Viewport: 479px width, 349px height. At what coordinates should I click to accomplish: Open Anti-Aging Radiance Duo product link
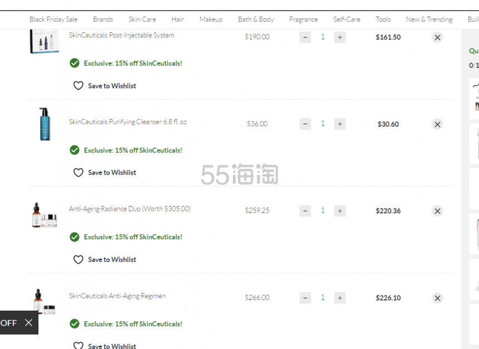pyautogui.click(x=130, y=209)
